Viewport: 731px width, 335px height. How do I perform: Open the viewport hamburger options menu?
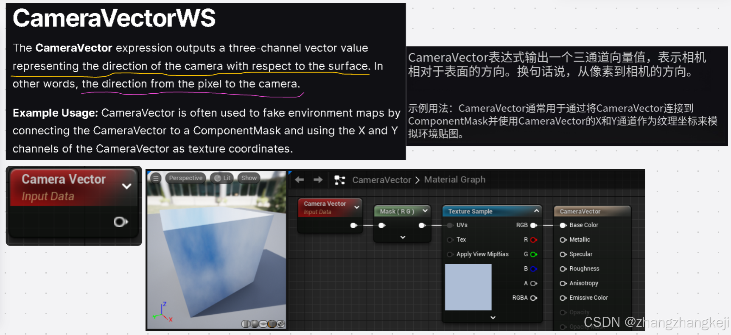click(156, 178)
